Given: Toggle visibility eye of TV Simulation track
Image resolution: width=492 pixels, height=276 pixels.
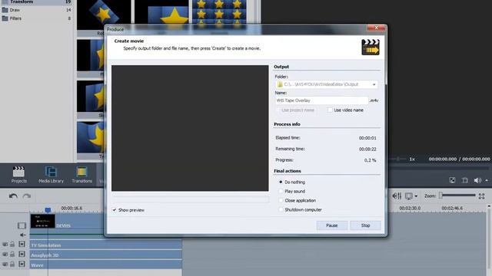Looking at the screenshot, I should 5,245.
